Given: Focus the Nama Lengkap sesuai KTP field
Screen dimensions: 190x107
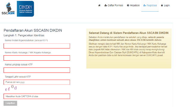Looking at the screenshot, I should (x=37, y=70).
